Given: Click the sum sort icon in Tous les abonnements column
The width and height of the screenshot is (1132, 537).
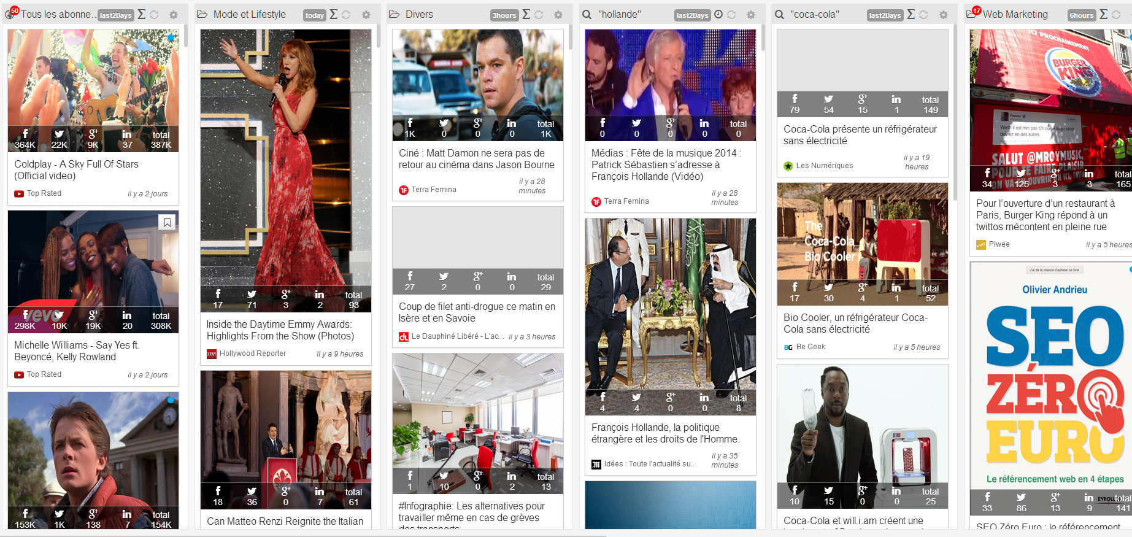Looking at the screenshot, I should point(142,14).
